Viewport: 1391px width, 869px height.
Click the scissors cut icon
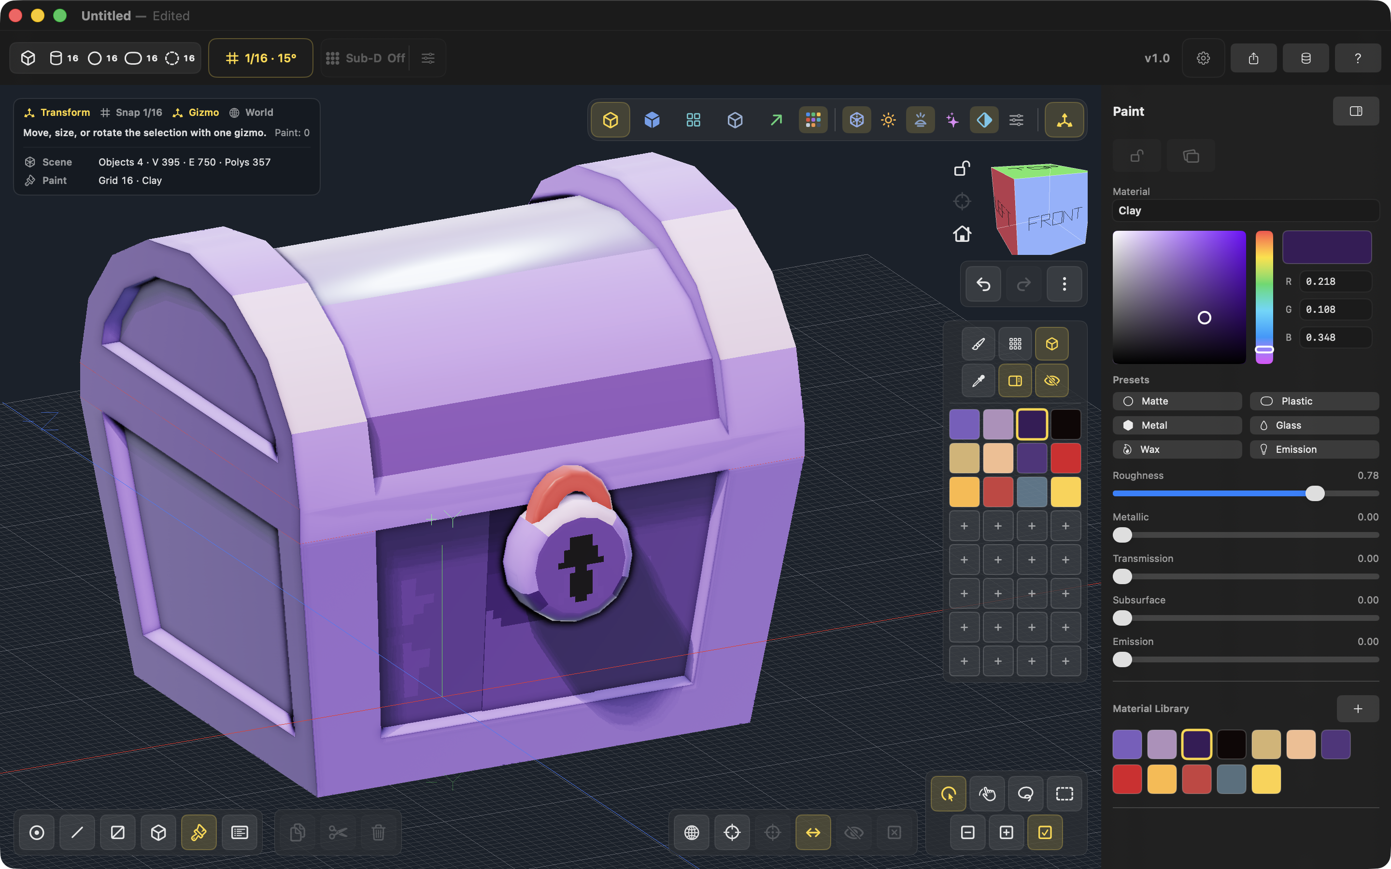click(338, 832)
